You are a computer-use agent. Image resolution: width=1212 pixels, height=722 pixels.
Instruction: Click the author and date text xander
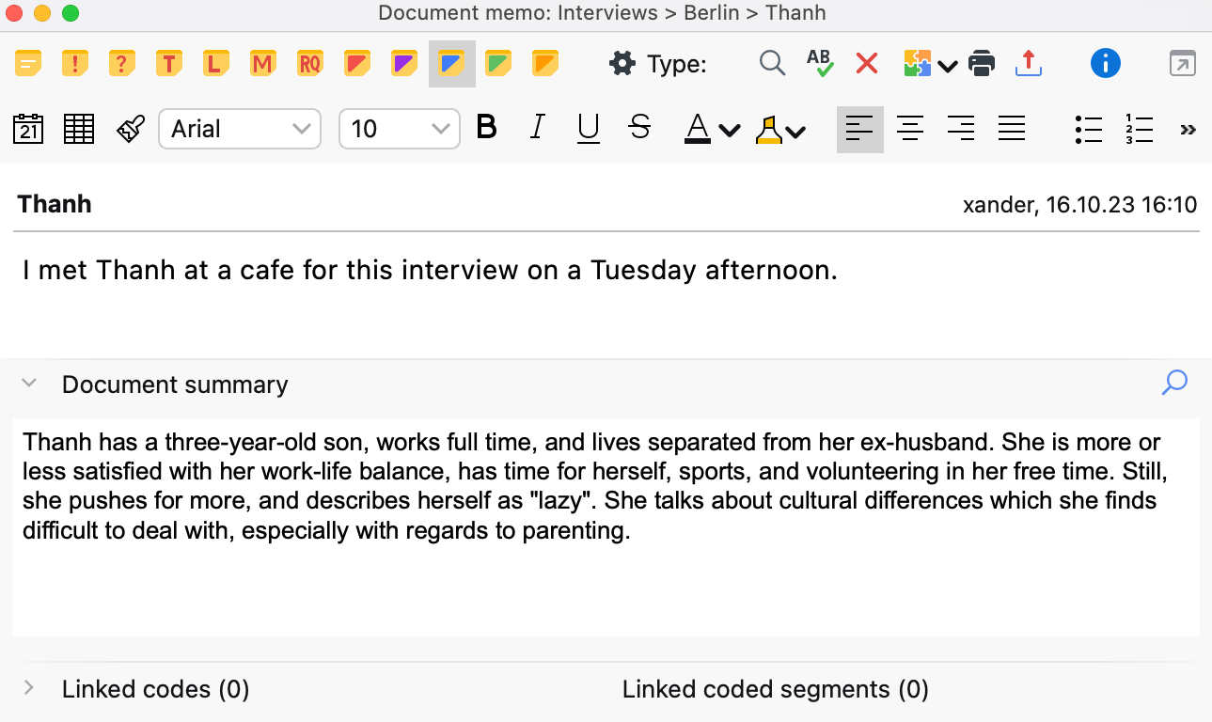[1079, 205]
